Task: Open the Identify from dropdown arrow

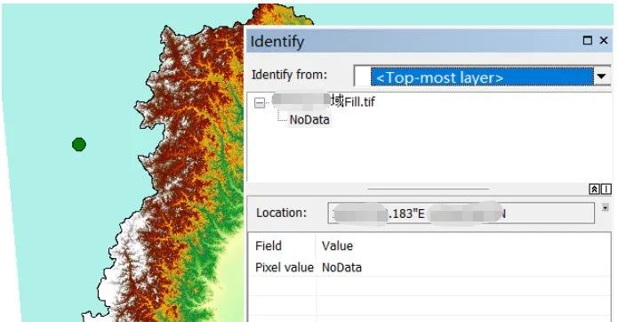Action: coord(601,76)
